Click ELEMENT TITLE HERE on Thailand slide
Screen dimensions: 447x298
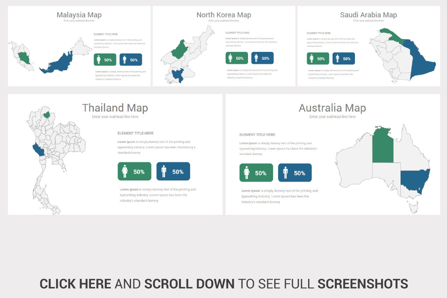136,133
